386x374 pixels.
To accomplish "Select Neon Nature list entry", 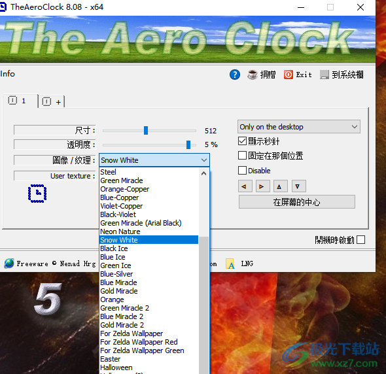I will coord(149,231).
